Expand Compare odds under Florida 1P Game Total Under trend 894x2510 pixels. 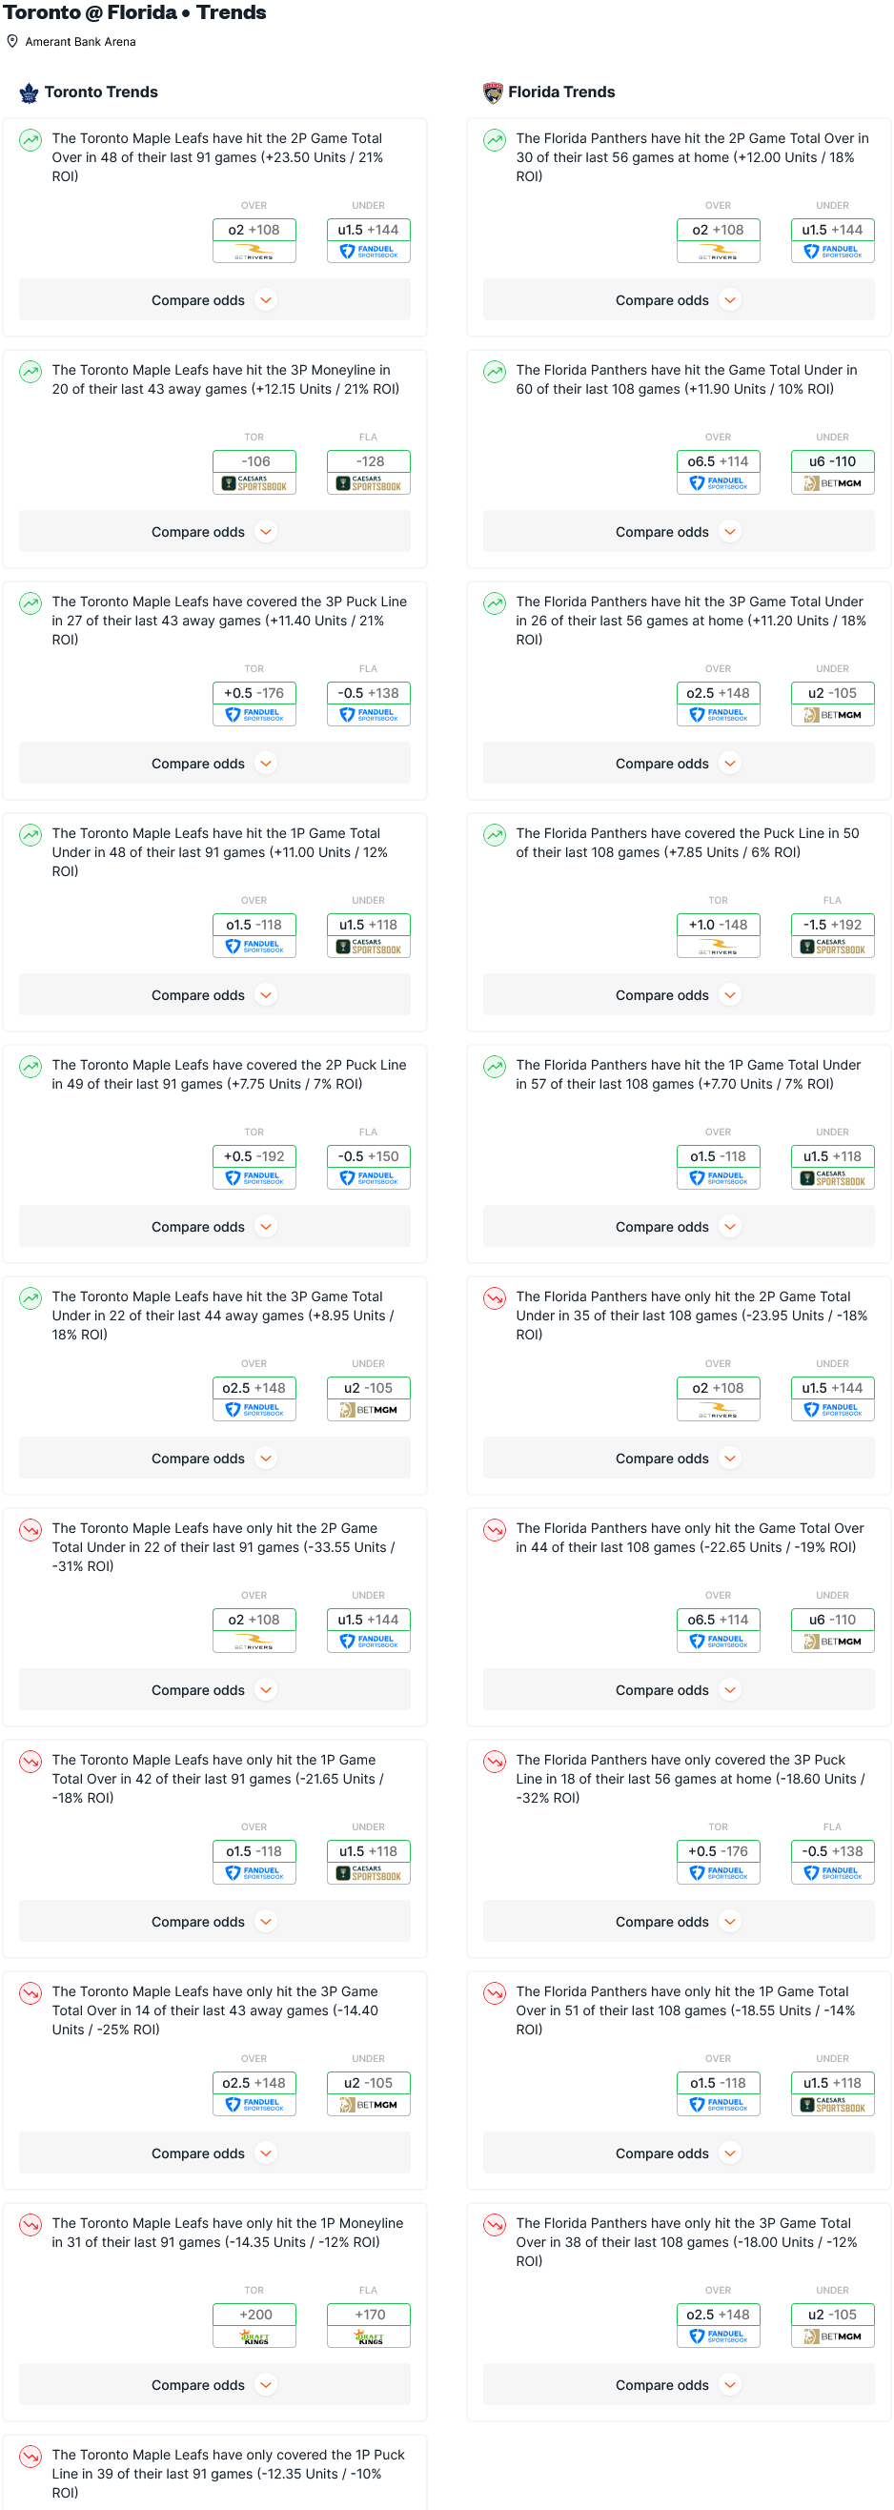(x=678, y=1227)
